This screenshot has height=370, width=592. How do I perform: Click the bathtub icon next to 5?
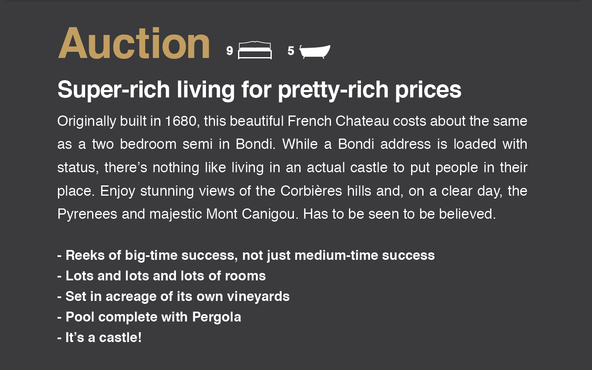(x=314, y=51)
